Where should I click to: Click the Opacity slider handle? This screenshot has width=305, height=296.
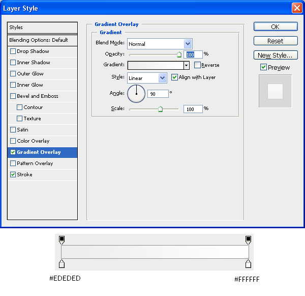coord(179,55)
